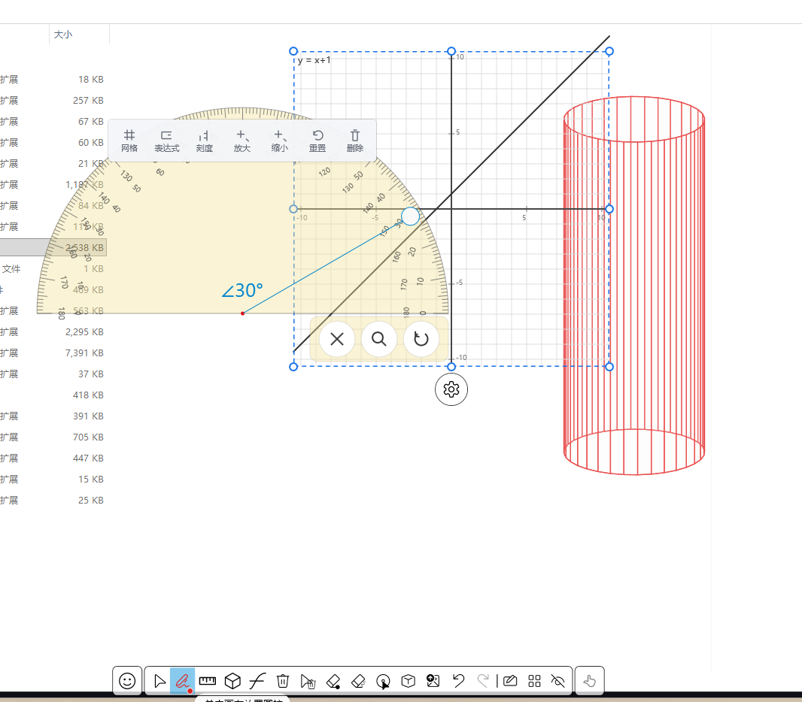Click 删除 to delete the graph
This screenshot has height=702, width=802.
(x=354, y=141)
